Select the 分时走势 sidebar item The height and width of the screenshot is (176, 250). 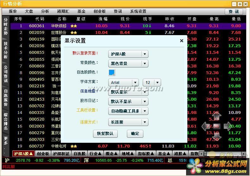pos(6,27)
